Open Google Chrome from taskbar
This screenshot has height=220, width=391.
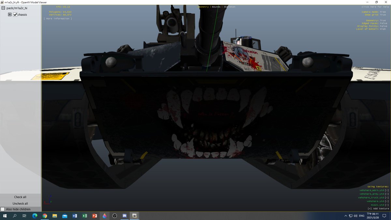[x=45, y=216]
